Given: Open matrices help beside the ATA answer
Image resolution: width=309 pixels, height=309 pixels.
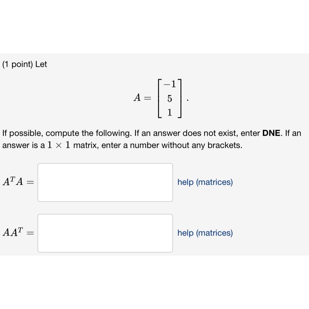Looking at the screenshot, I should (205, 182).
